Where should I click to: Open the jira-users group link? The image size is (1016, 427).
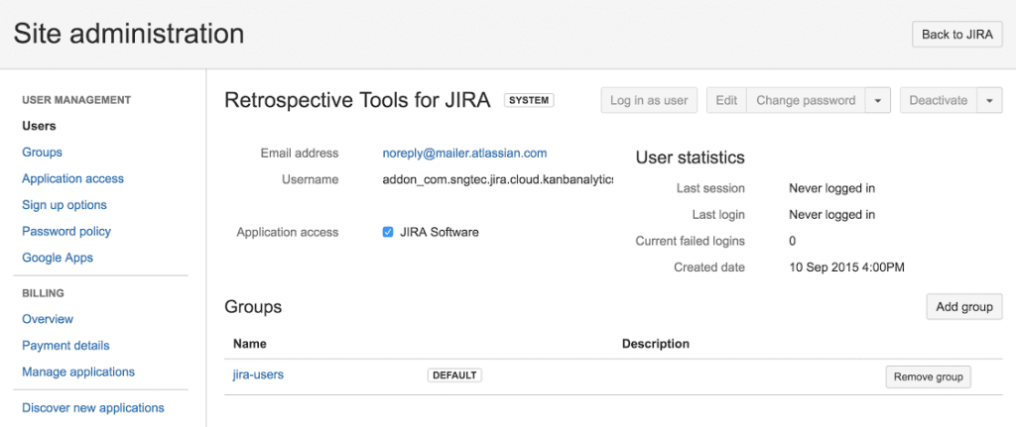(x=258, y=374)
